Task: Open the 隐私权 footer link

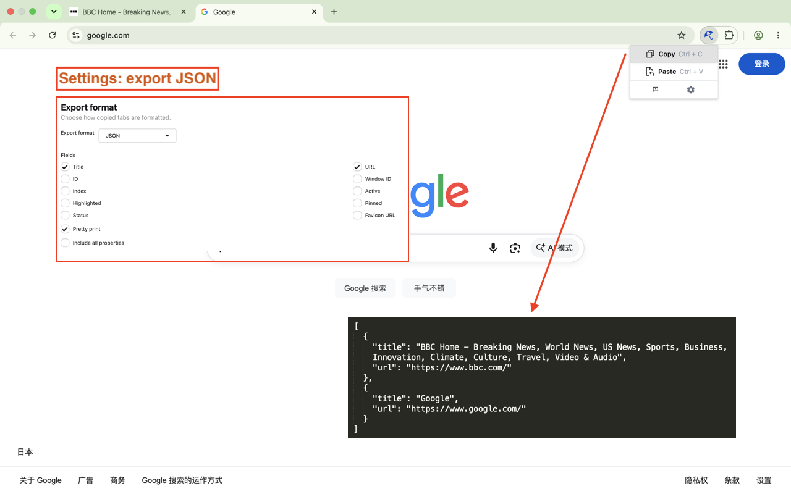Action: (x=696, y=480)
